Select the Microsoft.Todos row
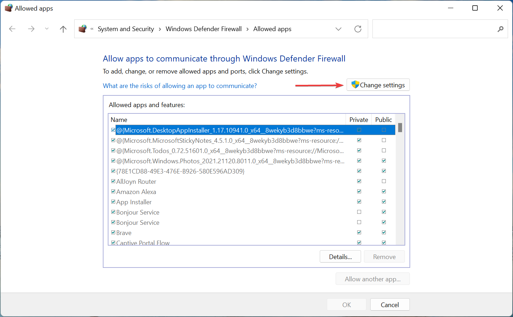Viewport: 513px width, 317px height. (x=252, y=151)
